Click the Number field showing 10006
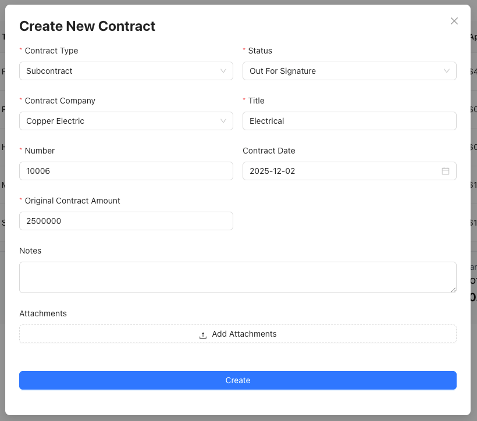477x421 pixels. pyautogui.click(x=126, y=171)
